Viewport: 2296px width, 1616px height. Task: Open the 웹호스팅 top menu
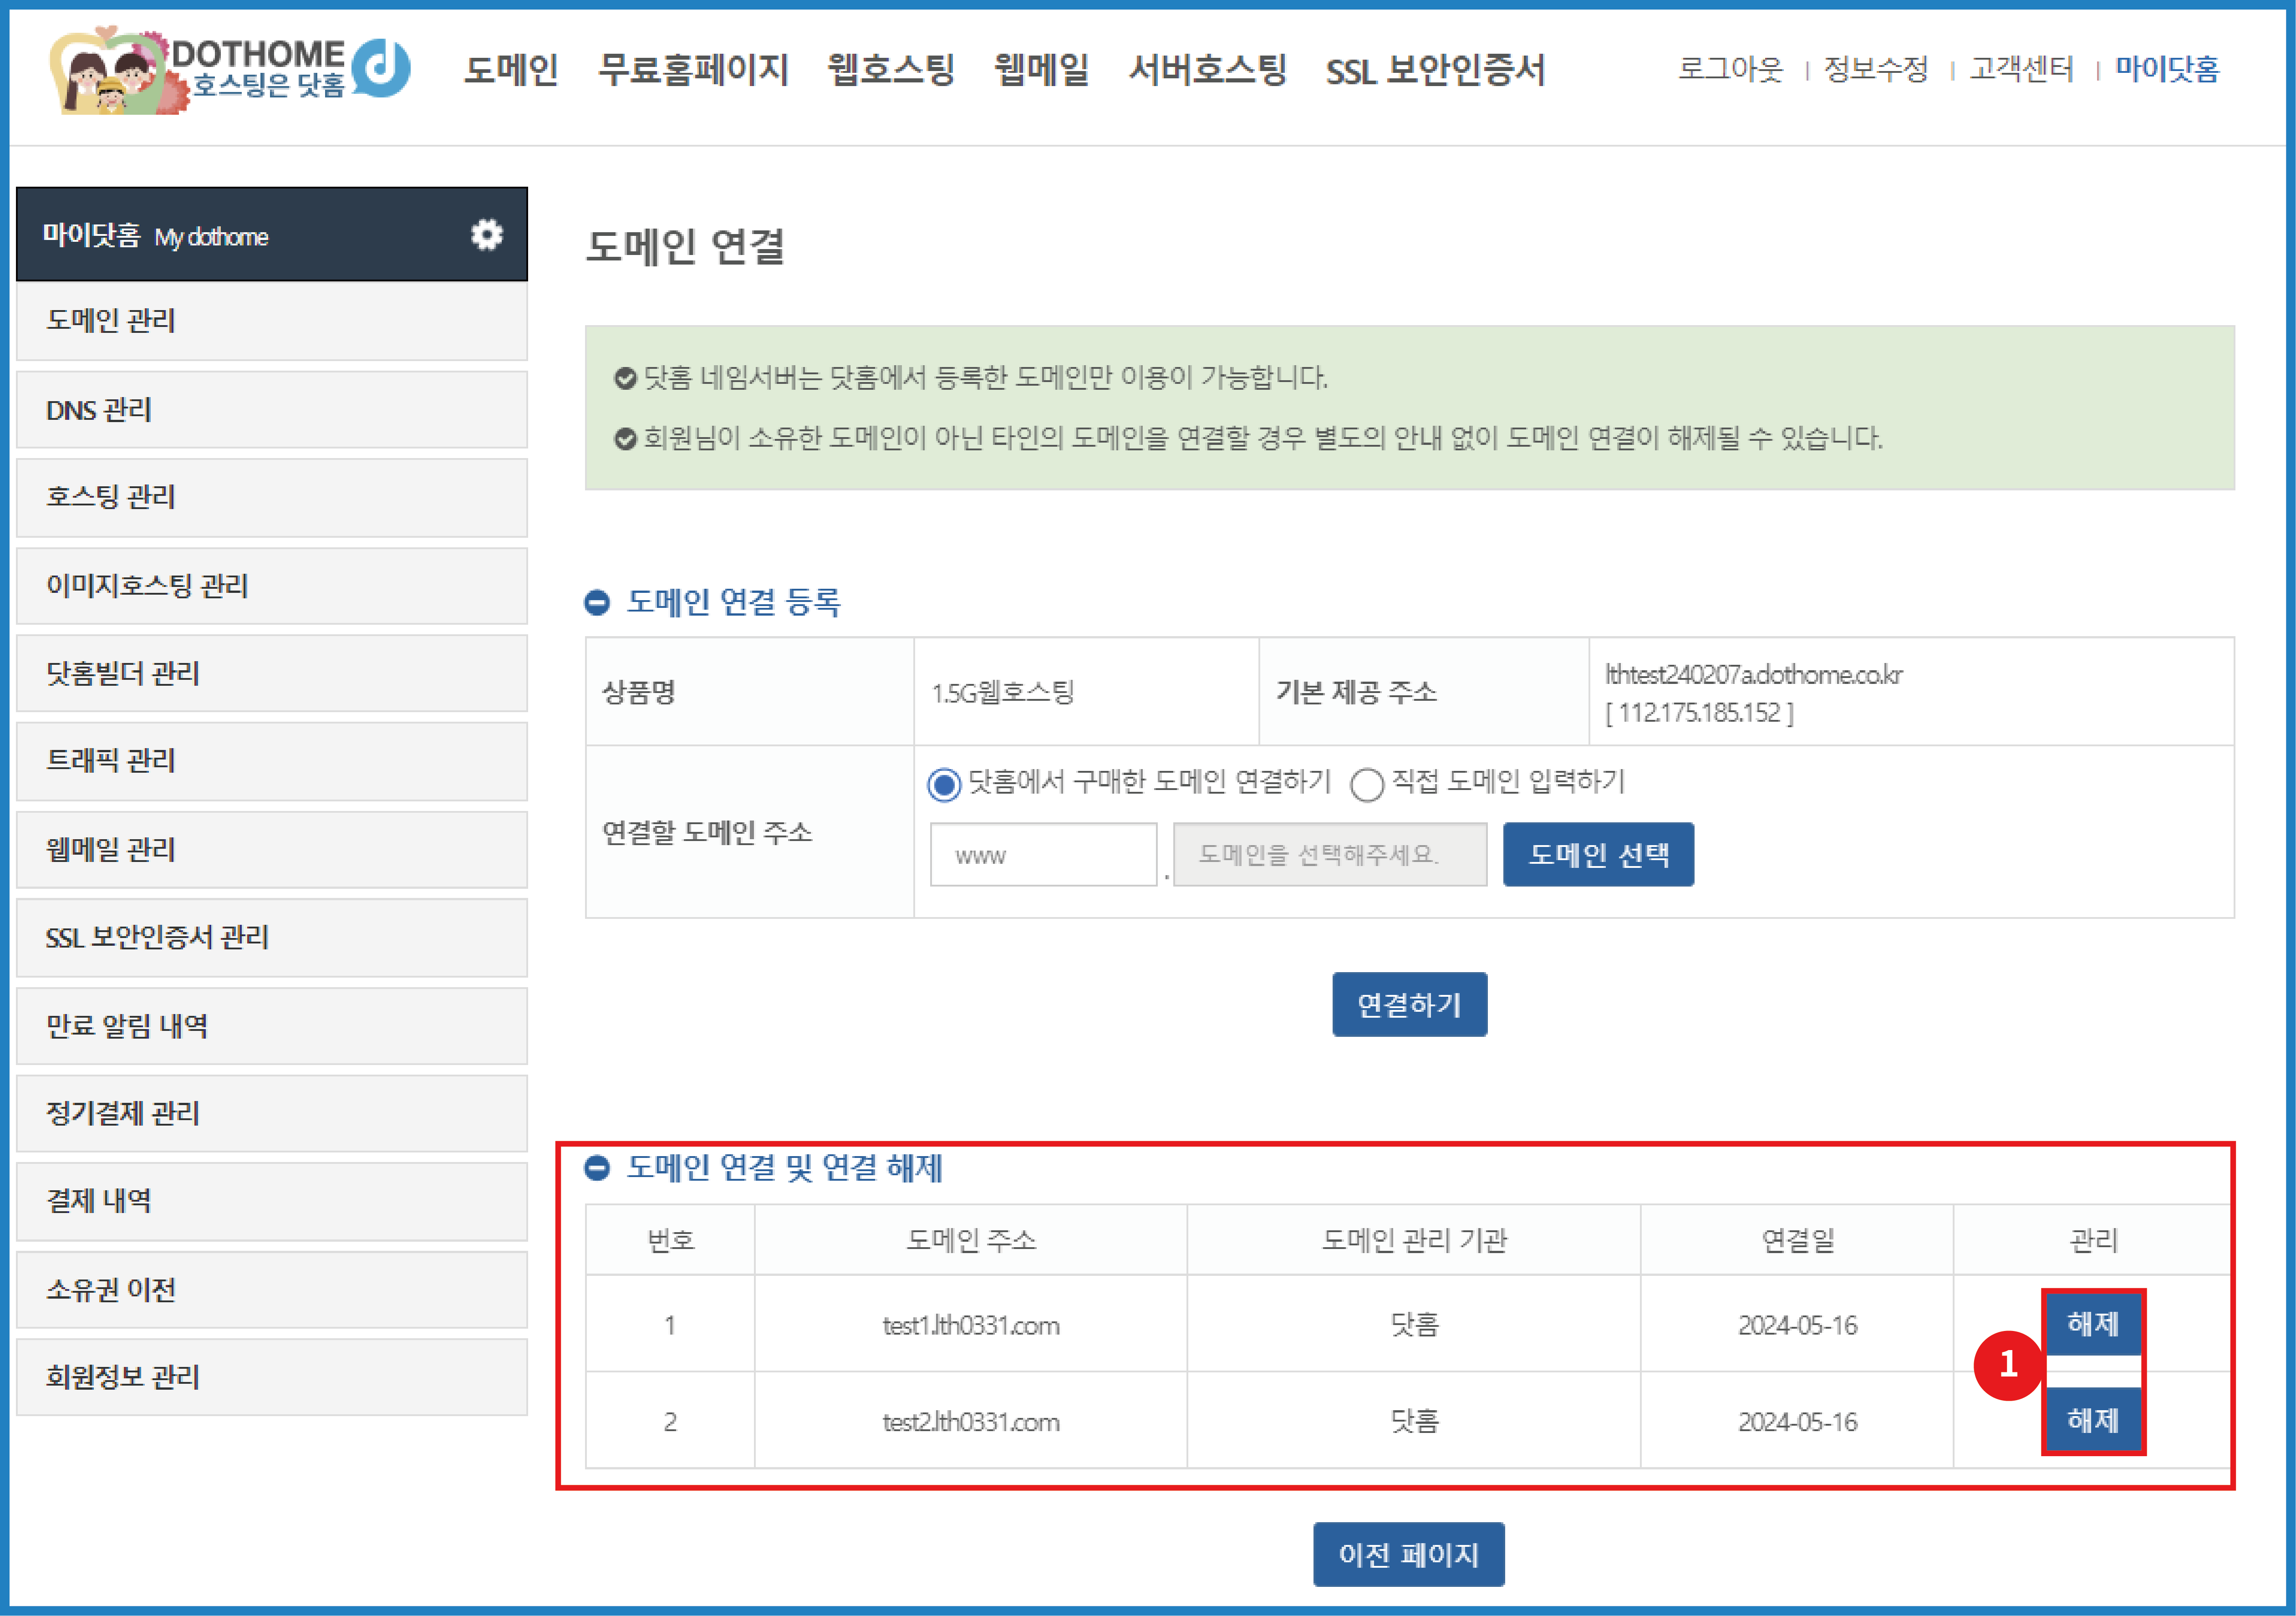(890, 70)
